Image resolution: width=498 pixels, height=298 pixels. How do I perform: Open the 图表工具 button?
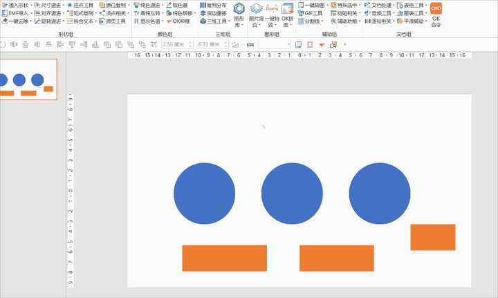[412, 13]
